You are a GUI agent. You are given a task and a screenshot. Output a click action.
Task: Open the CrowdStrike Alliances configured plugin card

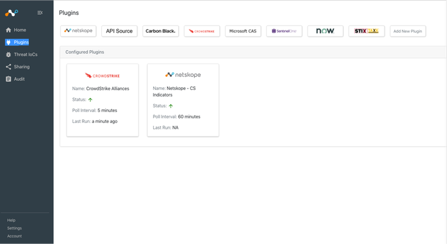103,100
